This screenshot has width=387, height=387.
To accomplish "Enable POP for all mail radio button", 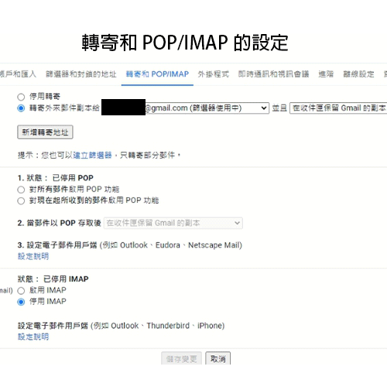I will coord(21,190).
